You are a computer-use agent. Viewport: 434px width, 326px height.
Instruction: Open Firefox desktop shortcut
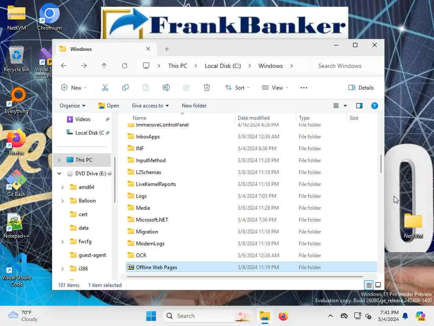click(17, 142)
